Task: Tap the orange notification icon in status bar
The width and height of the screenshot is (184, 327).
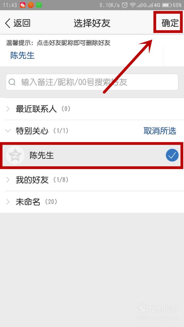Action: pos(31,5)
